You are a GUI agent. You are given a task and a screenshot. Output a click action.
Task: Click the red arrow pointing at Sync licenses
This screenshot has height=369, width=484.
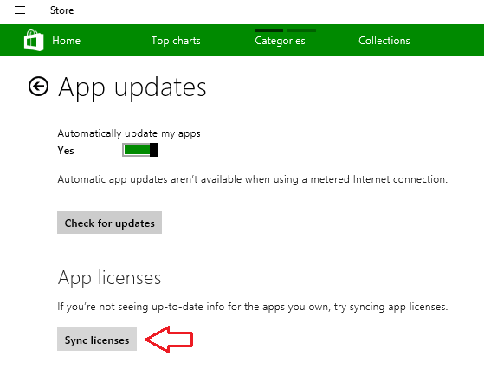(x=169, y=340)
